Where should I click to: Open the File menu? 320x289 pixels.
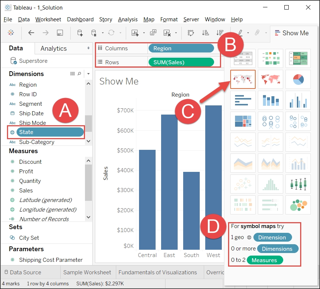[8, 19]
